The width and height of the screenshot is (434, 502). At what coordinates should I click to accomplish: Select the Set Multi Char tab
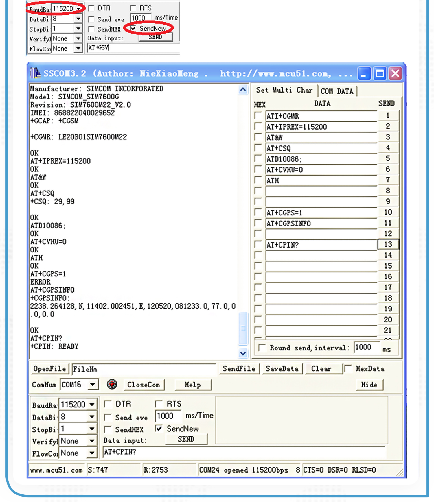284,90
